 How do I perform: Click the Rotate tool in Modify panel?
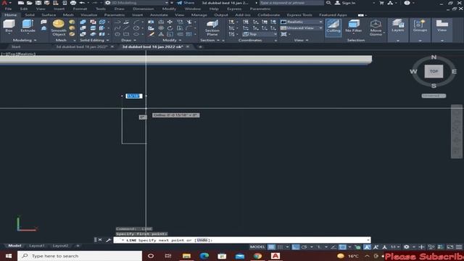170,28
